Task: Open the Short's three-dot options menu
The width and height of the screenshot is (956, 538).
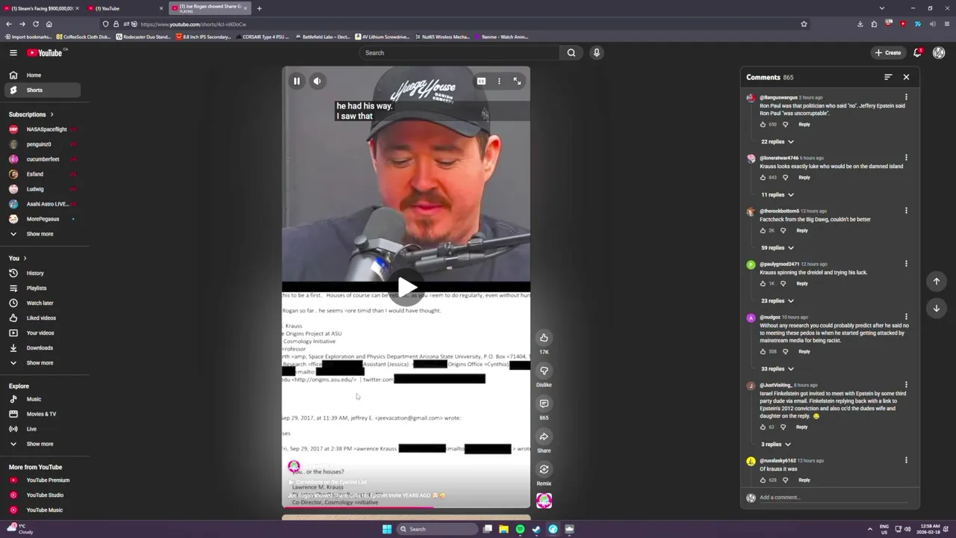Action: point(499,81)
